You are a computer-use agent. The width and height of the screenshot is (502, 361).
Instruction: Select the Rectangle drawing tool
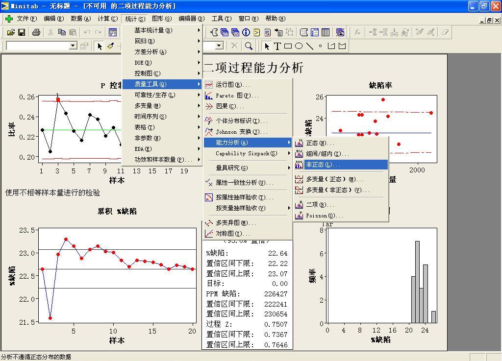pos(287,46)
